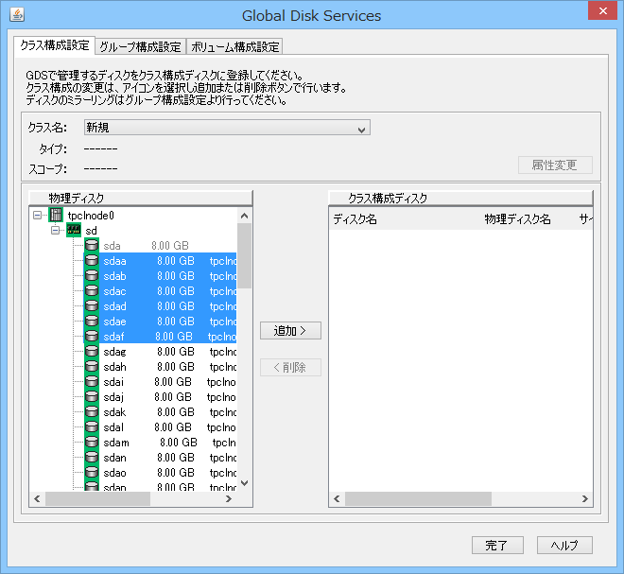Click the sdab disk icon

point(92,275)
